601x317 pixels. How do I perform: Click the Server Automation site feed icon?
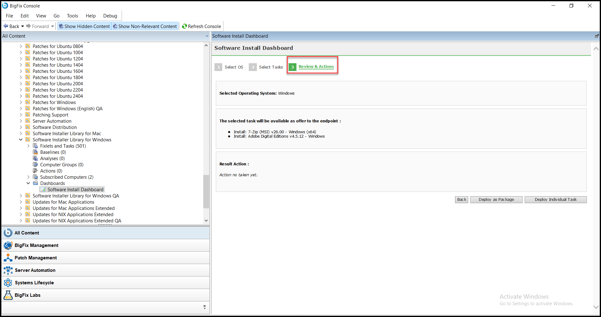[28, 121]
